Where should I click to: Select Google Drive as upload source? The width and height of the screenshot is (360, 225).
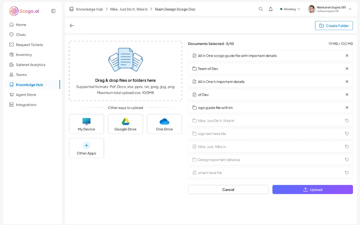click(125, 124)
